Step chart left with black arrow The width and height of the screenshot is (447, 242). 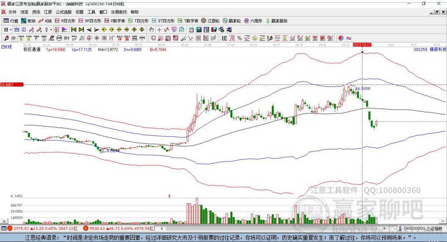click(89, 30)
